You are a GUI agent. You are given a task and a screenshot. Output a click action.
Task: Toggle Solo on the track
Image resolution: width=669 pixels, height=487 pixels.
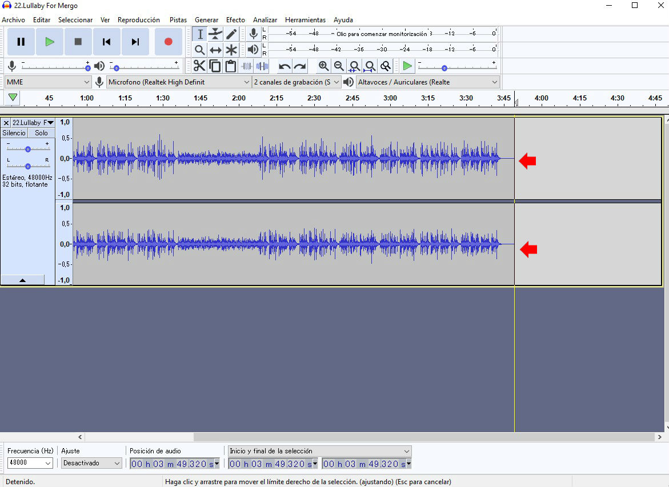[41, 133]
